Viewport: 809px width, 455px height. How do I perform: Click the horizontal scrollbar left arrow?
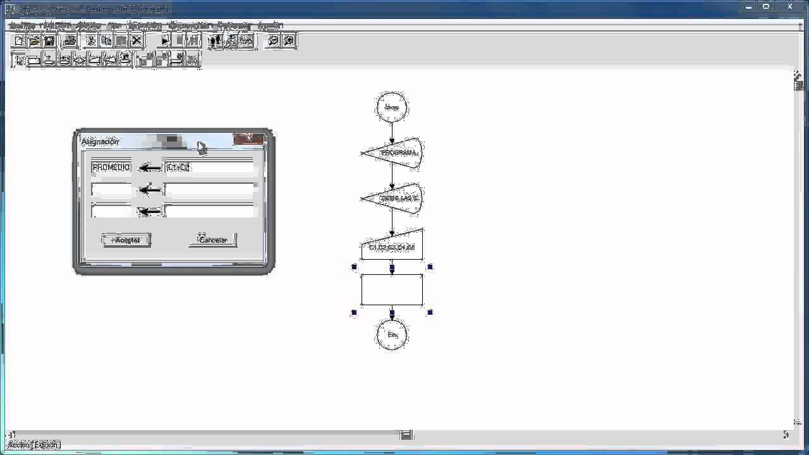click(x=11, y=435)
